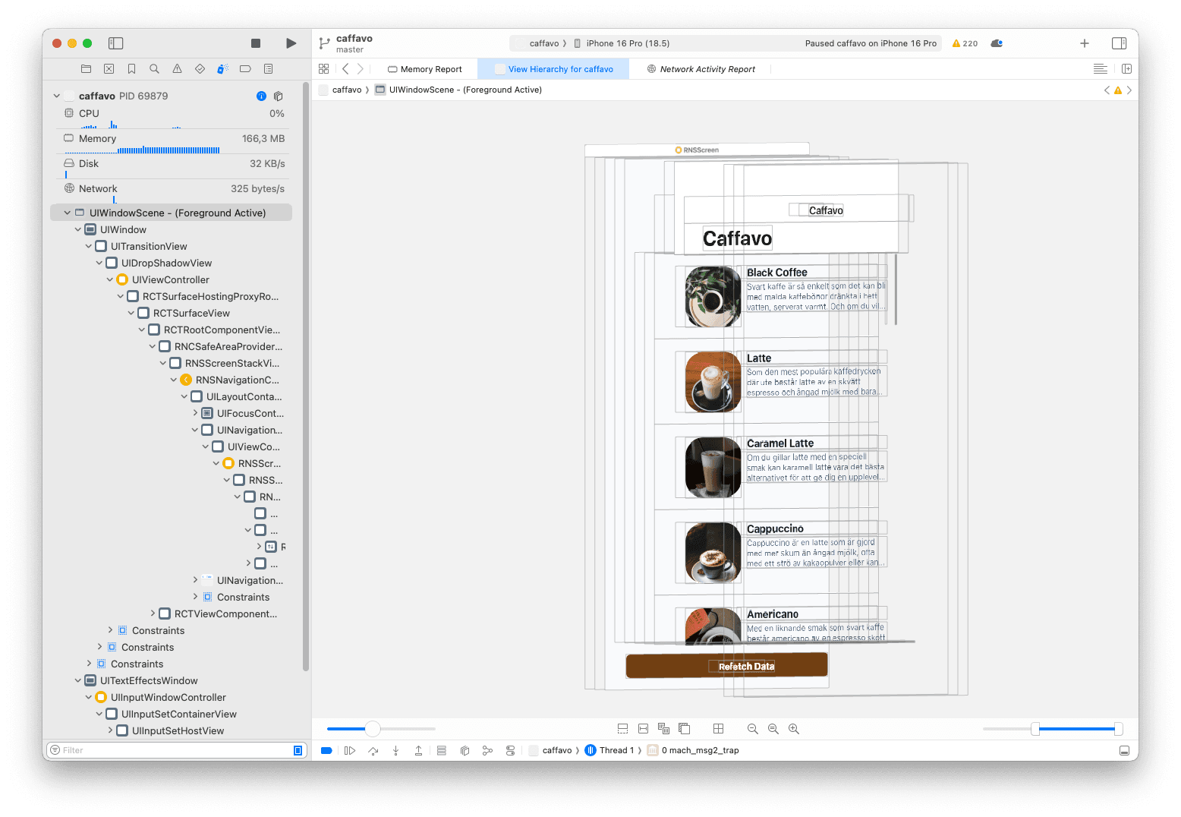
Task: Click the Continue program execution icon
Action: pyautogui.click(x=349, y=750)
